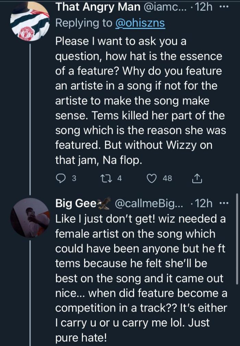Click the retweet count of 4

[120, 178]
